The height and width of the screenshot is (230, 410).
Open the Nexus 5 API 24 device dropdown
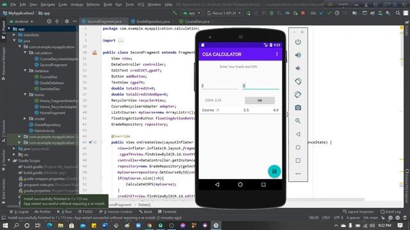224,13
